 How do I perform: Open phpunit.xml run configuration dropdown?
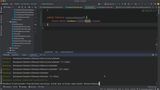(x=110, y=4)
